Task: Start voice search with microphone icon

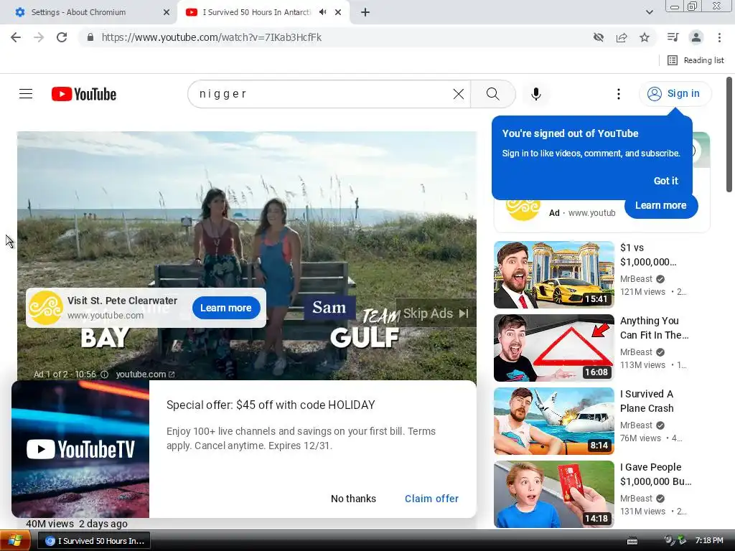Action: [x=536, y=94]
